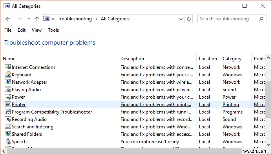
Task: Click the Shared Folders troubleshooter icon
Action: point(8,134)
